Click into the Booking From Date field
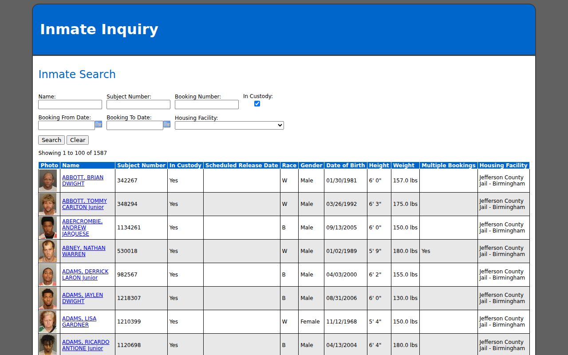Viewport: 568px width, 355px height. pos(67,126)
